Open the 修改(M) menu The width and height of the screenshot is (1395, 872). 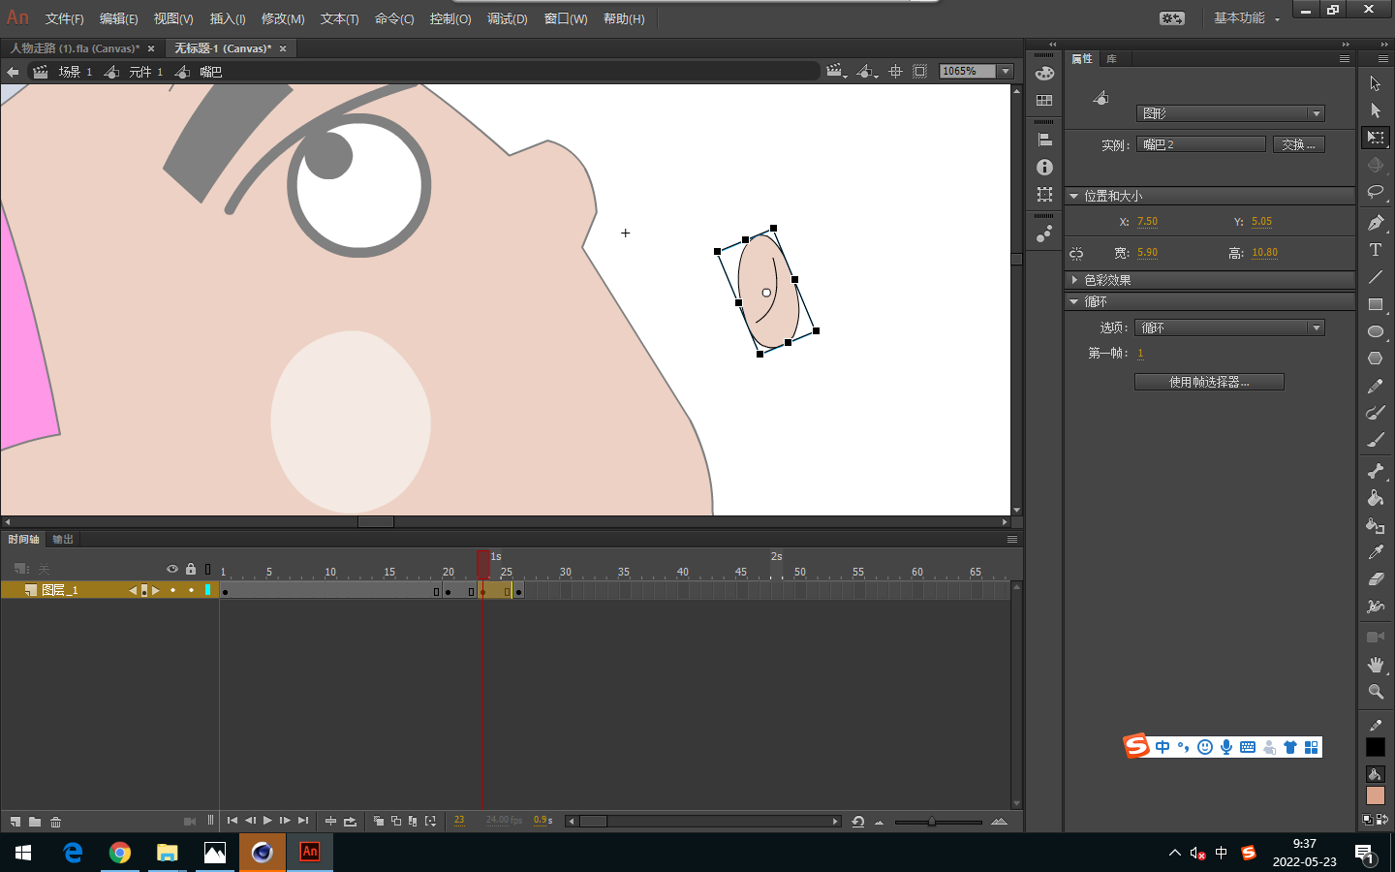point(283,18)
